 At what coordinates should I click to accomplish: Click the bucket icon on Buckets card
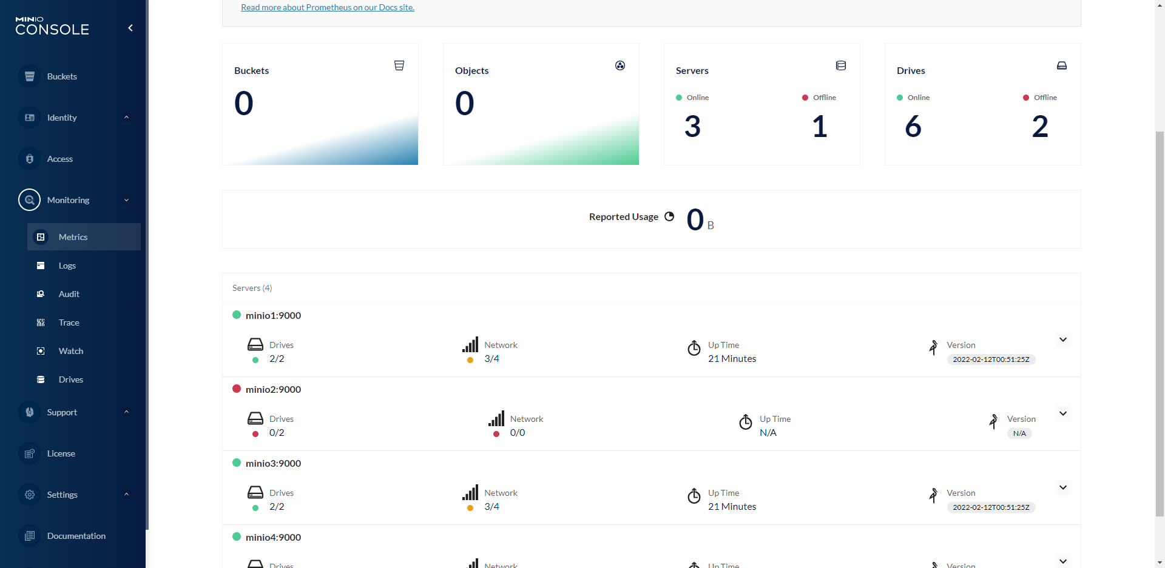click(x=399, y=65)
